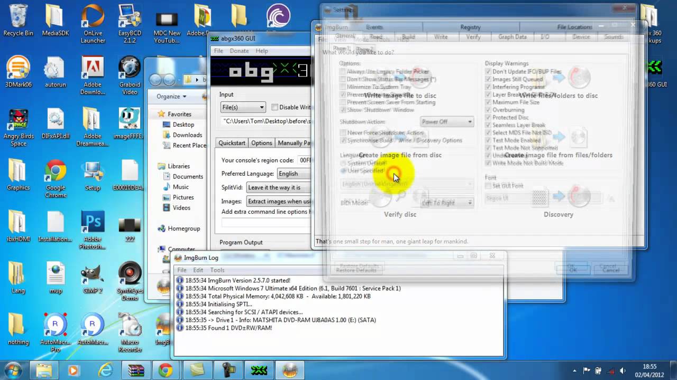Screen dimensions: 677x380
Task: Open the MediaSDK folder on desktop
Action: [x=56, y=20]
